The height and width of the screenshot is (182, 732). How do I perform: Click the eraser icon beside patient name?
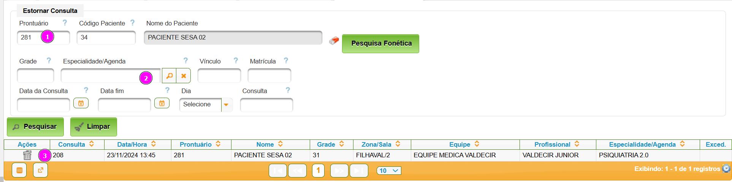[x=334, y=41]
